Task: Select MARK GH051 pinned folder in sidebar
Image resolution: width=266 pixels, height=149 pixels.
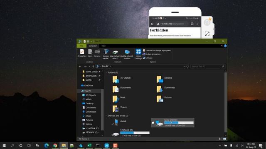Action: pyautogui.click(x=92, y=72)
